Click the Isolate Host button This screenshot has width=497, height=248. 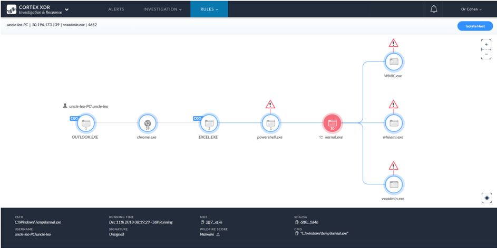pos(475,26)
